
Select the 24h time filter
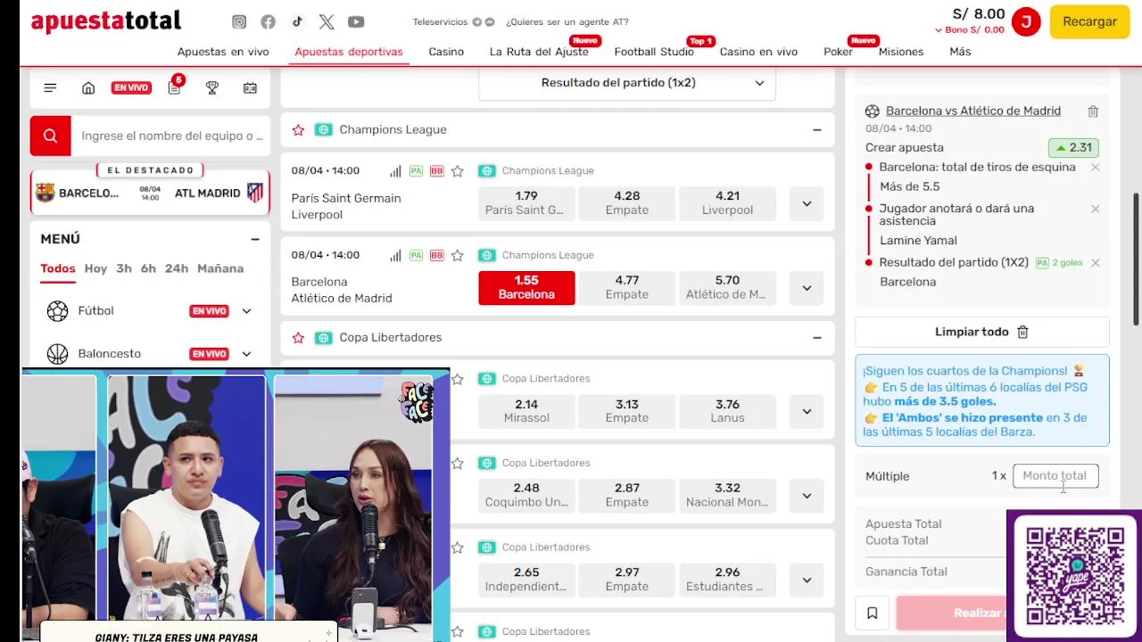176,268
